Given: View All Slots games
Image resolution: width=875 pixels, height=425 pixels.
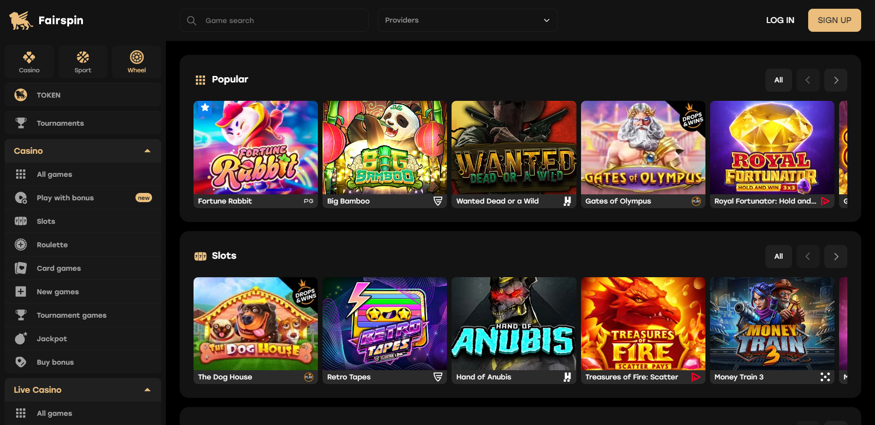Looking at the screenshot, I should [779, 256].
